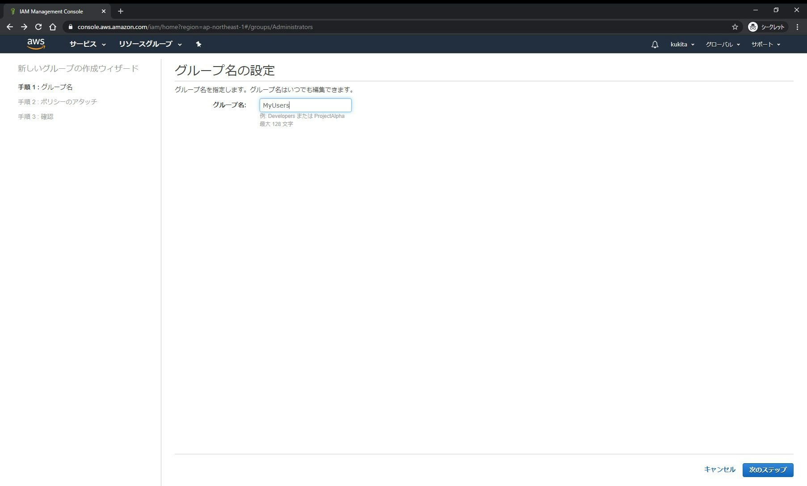Click the pin shortcut icon in AWS navbar
Screen dimensions: 807x486
pos(199,44)
